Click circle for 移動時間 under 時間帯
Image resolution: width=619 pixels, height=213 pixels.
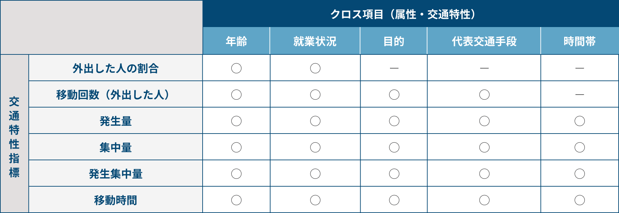coord(580,200)
